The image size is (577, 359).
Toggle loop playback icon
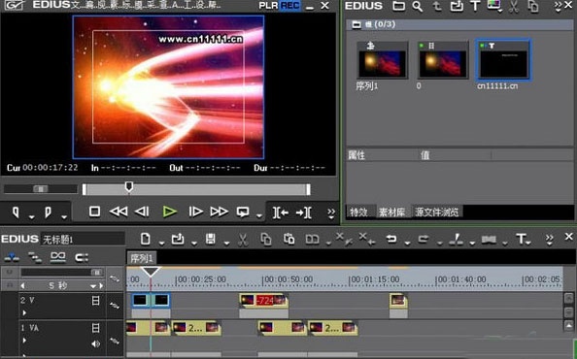coord(243,212)
